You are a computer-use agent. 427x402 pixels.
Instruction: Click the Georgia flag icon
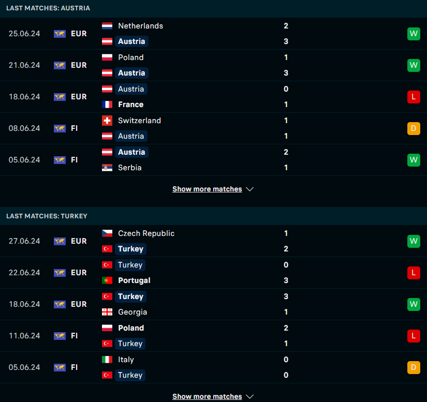click(107, 312)
